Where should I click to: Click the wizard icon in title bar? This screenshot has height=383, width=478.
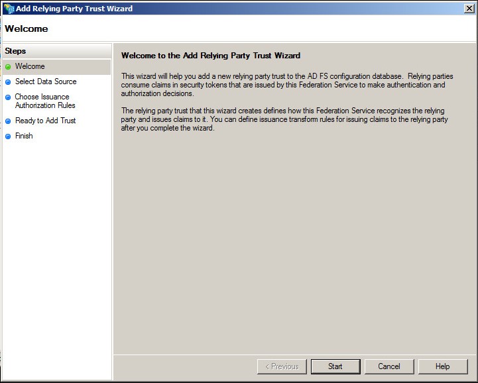click(x=9, y=8)
